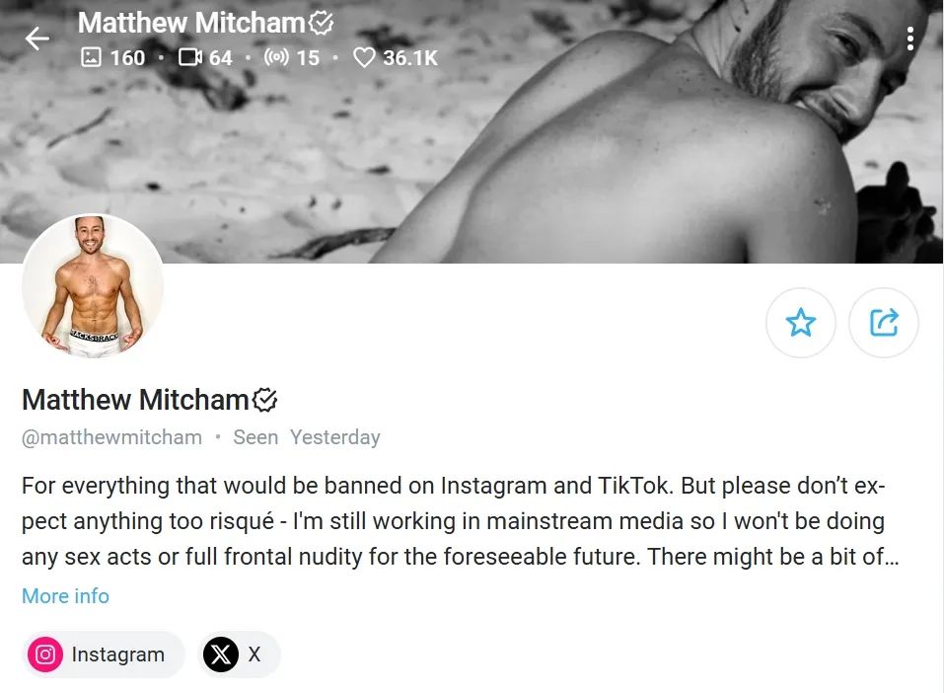Click the black X logo icon
944x693 pixels.
click(x=220, y=654)
